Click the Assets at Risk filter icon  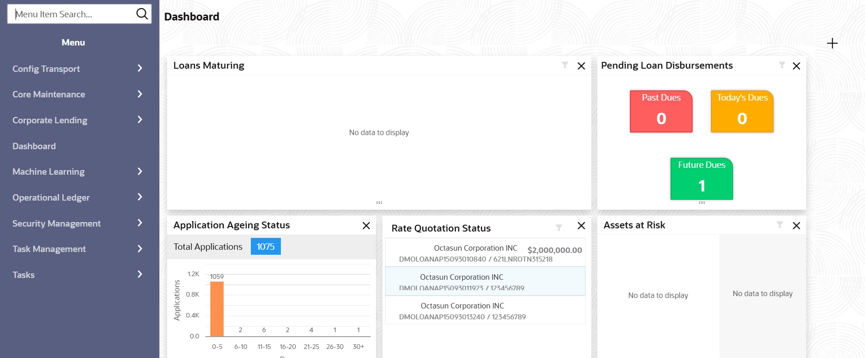pos(780,225)
